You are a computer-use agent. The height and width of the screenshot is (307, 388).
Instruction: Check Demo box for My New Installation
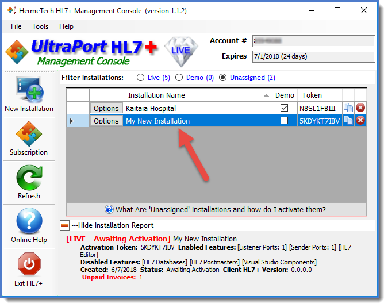point(284,121)
